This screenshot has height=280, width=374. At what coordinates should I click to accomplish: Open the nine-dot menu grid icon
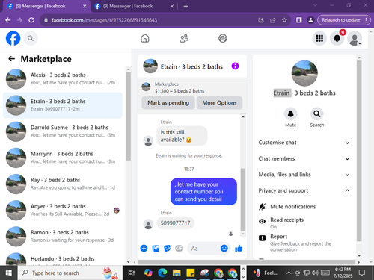click(319, 38)
